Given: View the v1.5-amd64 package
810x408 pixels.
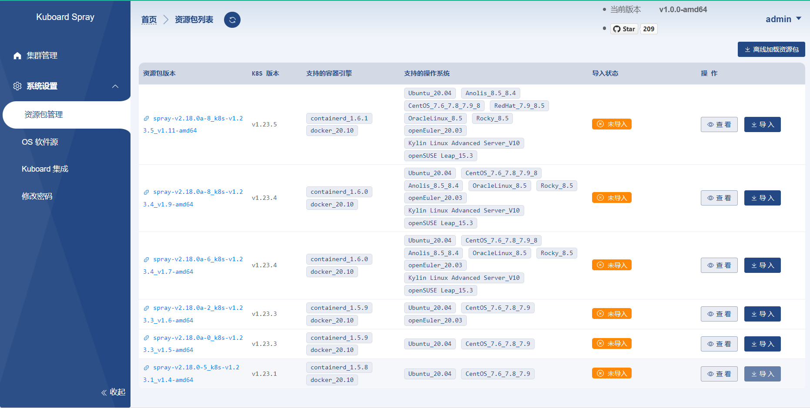Looking at the screenshot, I should 719,344.
